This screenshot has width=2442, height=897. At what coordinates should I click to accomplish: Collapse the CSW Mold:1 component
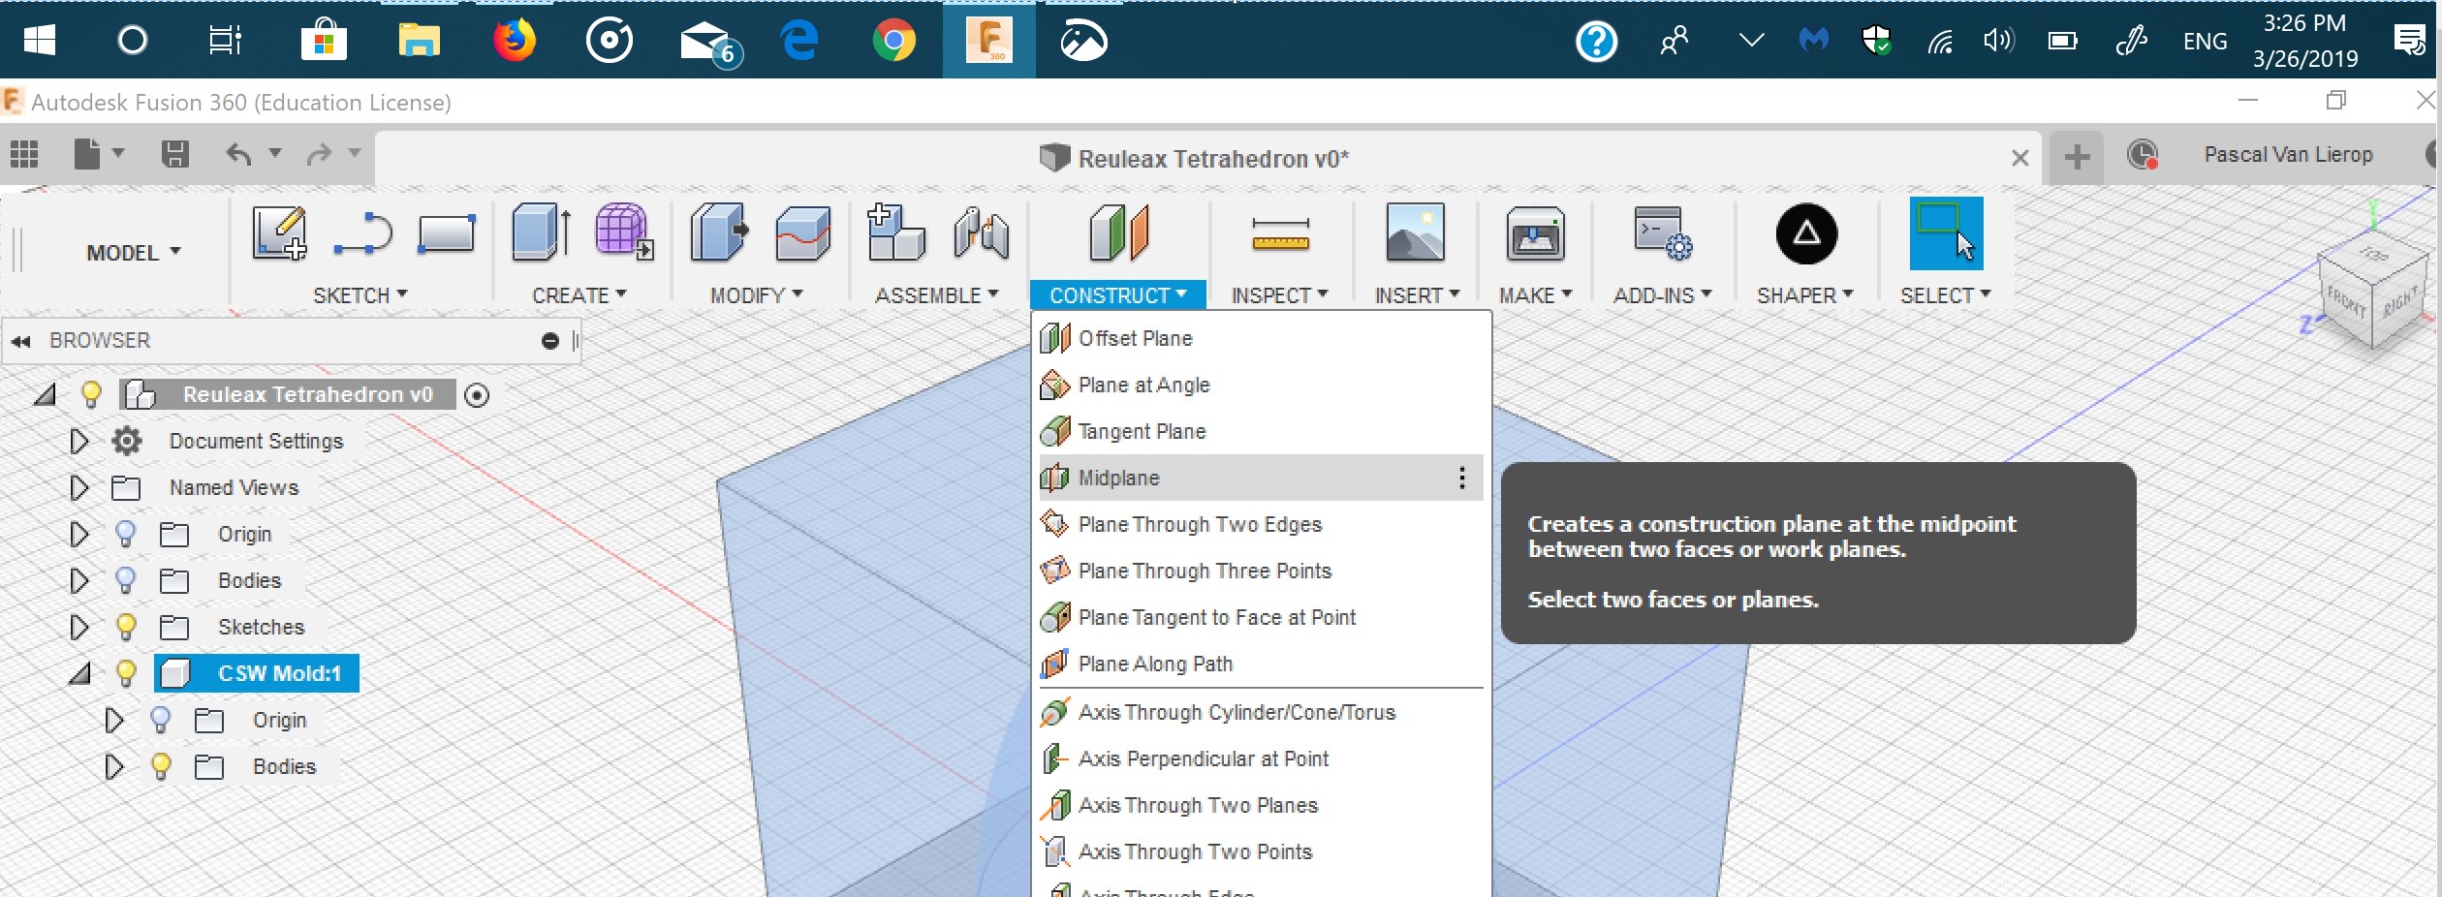79,673
